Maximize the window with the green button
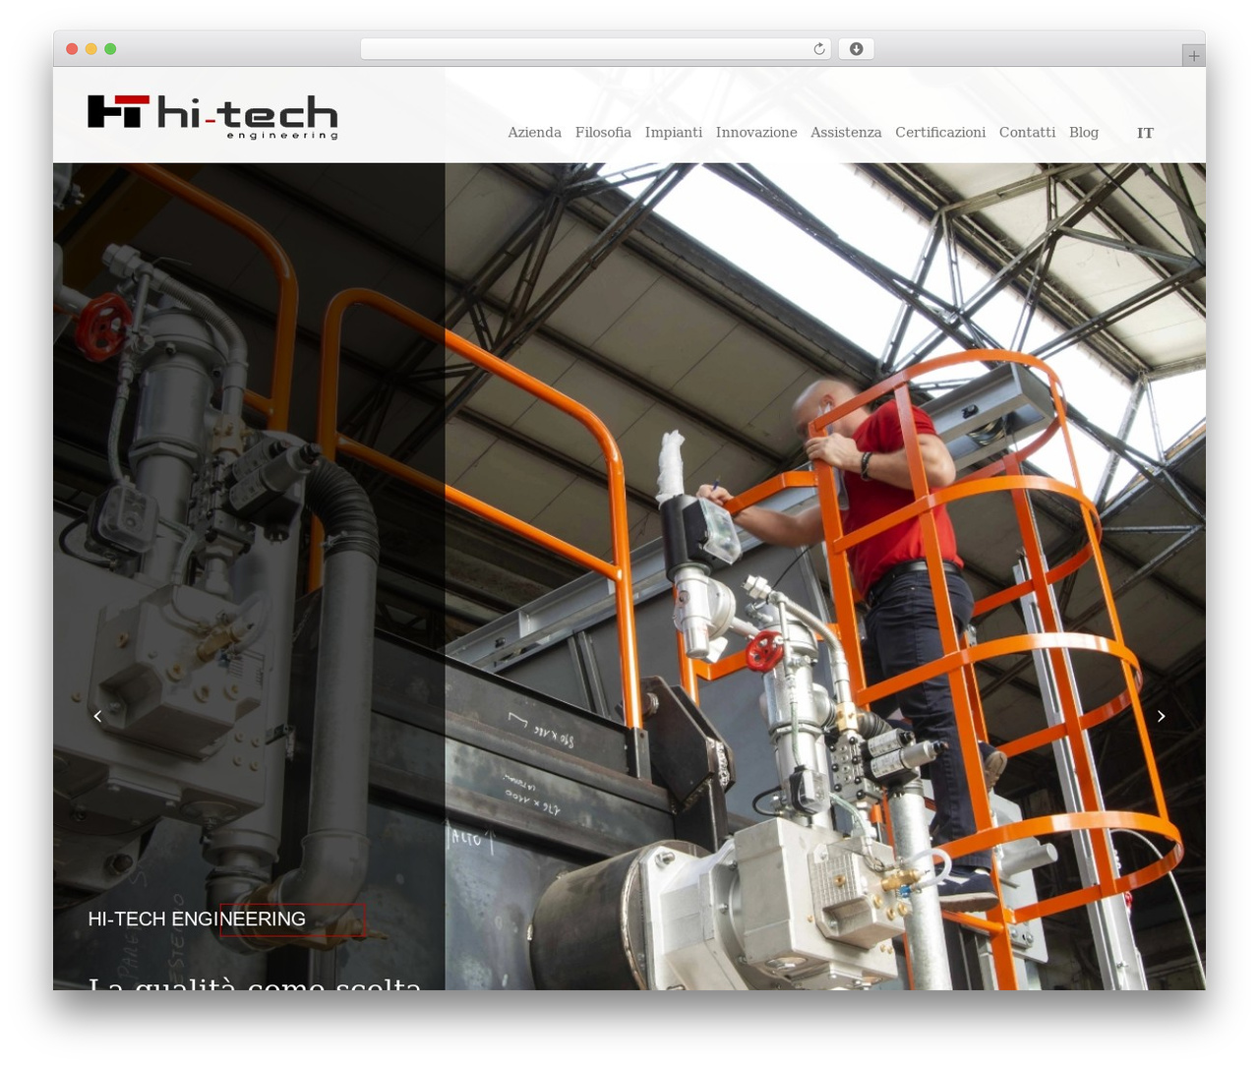Image resolution: width=1259 pixels, height=1066 pixels. coord(110,49)
